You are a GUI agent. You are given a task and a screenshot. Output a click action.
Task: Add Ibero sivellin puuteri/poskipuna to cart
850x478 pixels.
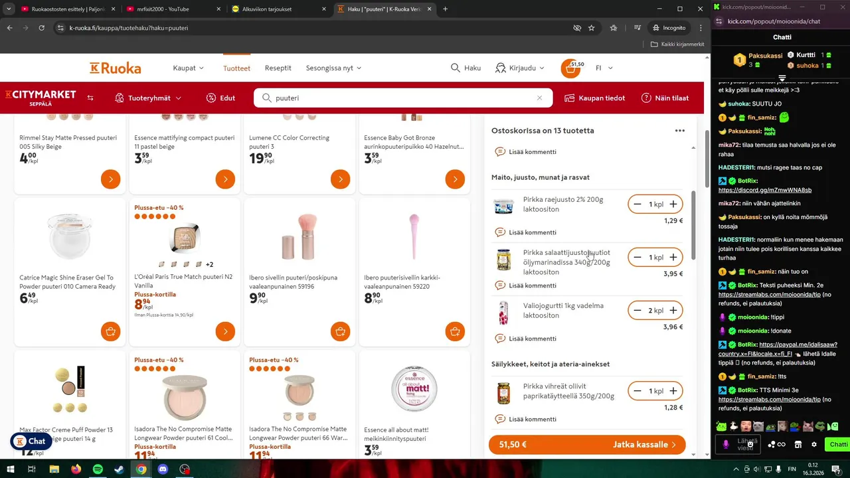coord(341,331)
